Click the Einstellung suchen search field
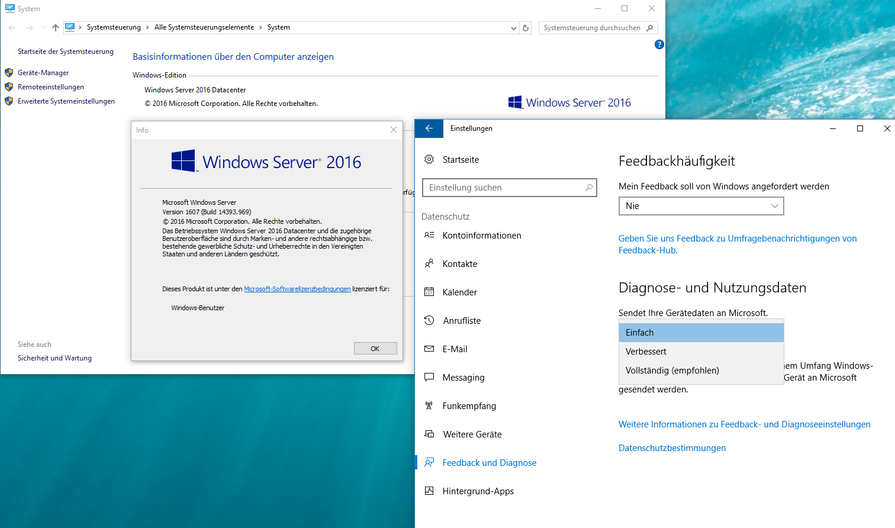Screen dimensions: 895x528 510,188
